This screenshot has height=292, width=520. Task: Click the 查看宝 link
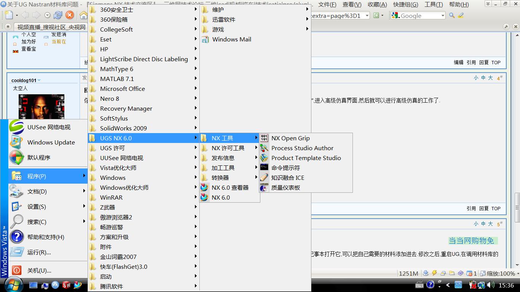(x=29, y=49)
